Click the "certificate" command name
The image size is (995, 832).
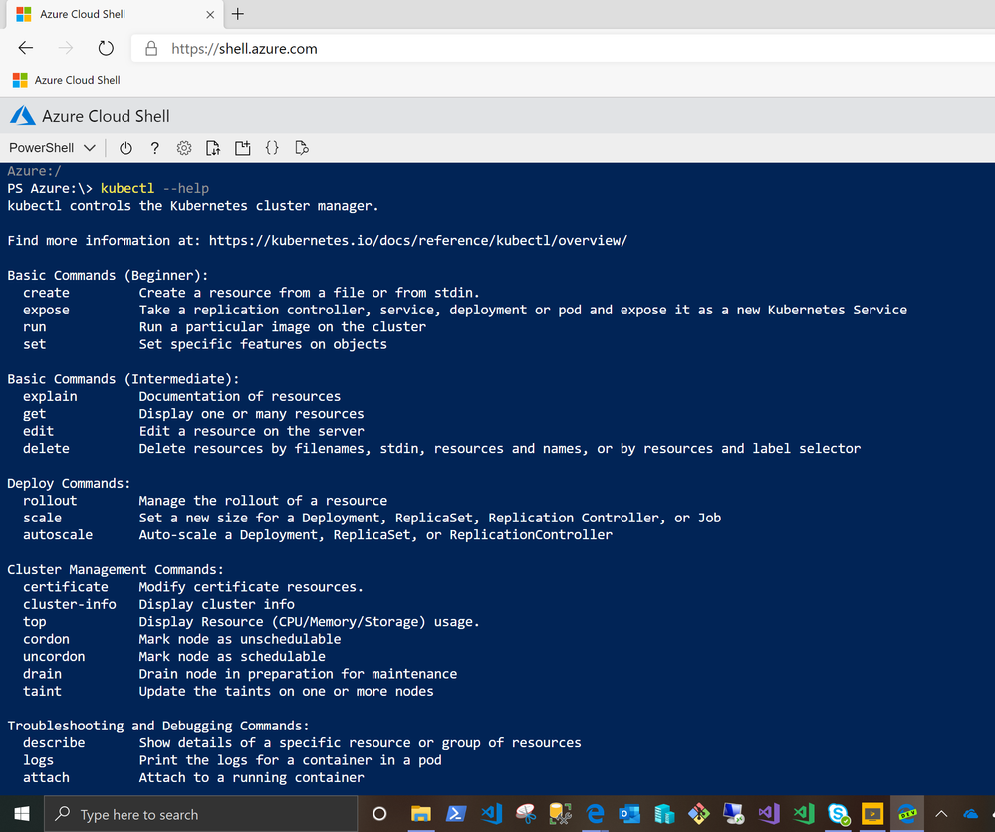(66, 587)
